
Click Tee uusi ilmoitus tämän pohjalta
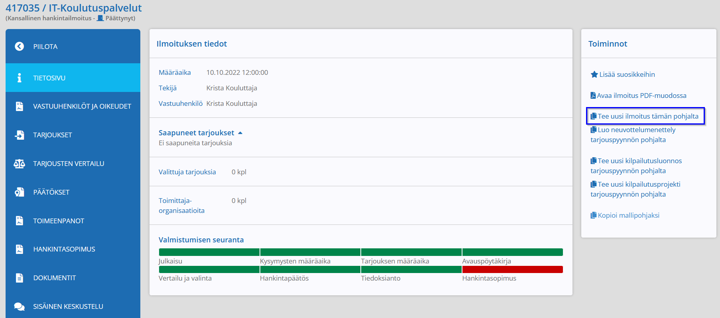645,116
